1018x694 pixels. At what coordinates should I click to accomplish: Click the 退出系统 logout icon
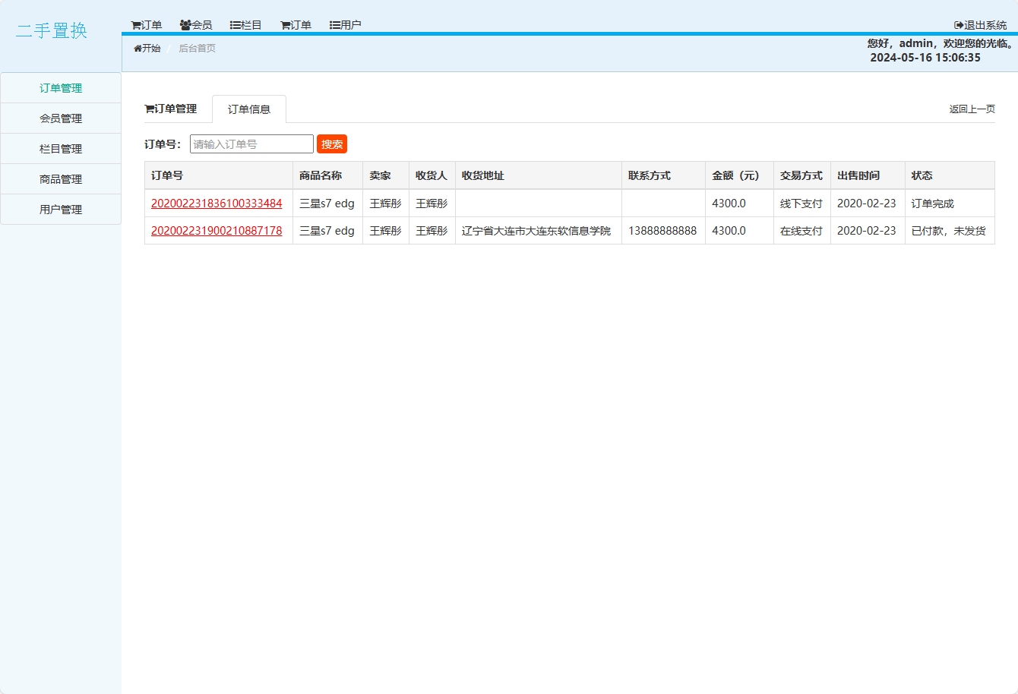click(959, 25)
